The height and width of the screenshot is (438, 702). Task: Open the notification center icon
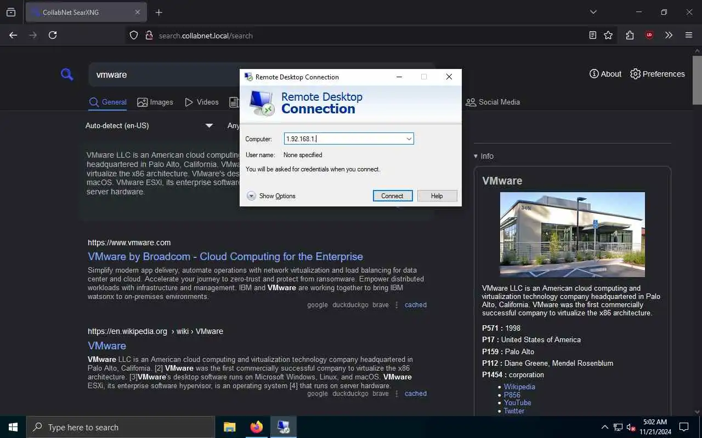[x=684, y=427]
